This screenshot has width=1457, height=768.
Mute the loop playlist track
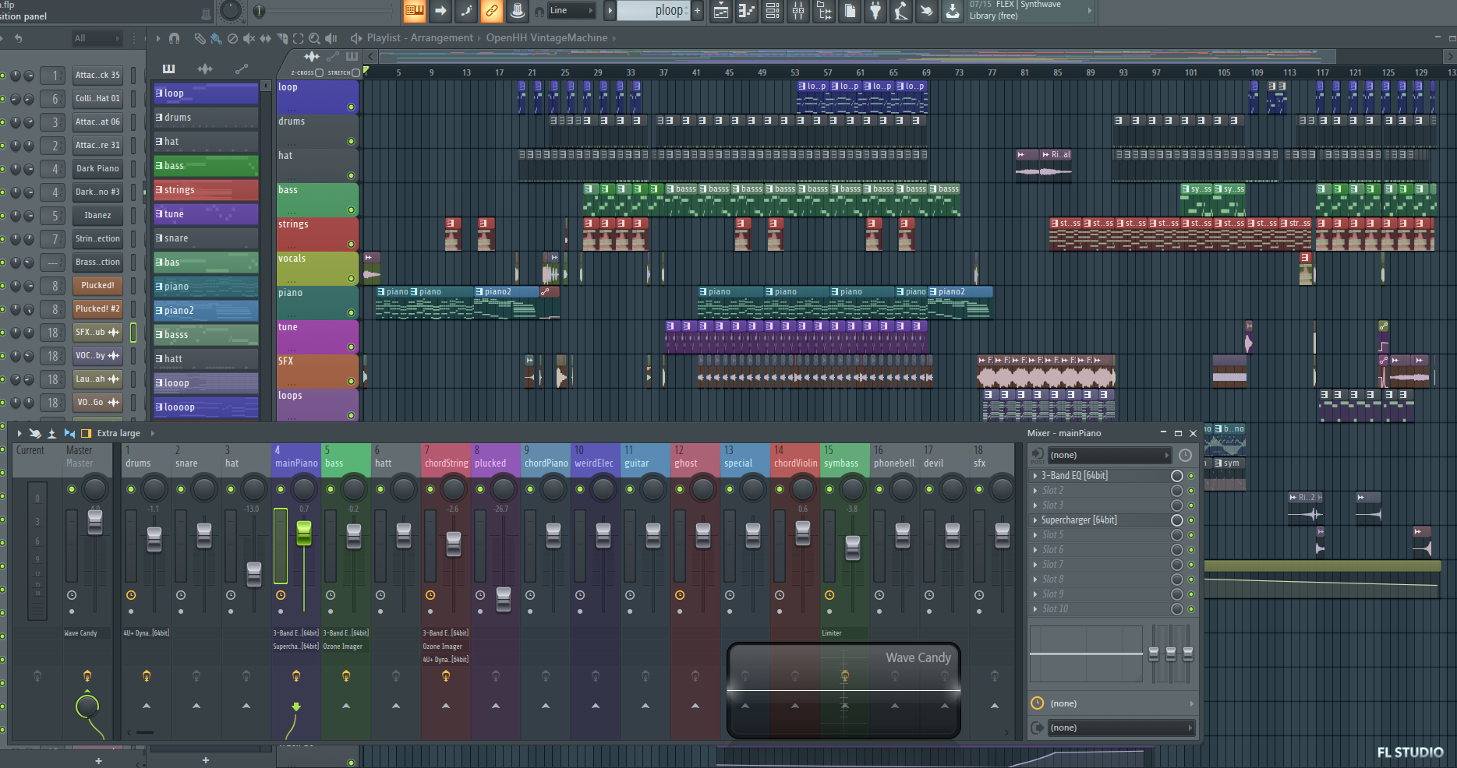tap(351, 107)
